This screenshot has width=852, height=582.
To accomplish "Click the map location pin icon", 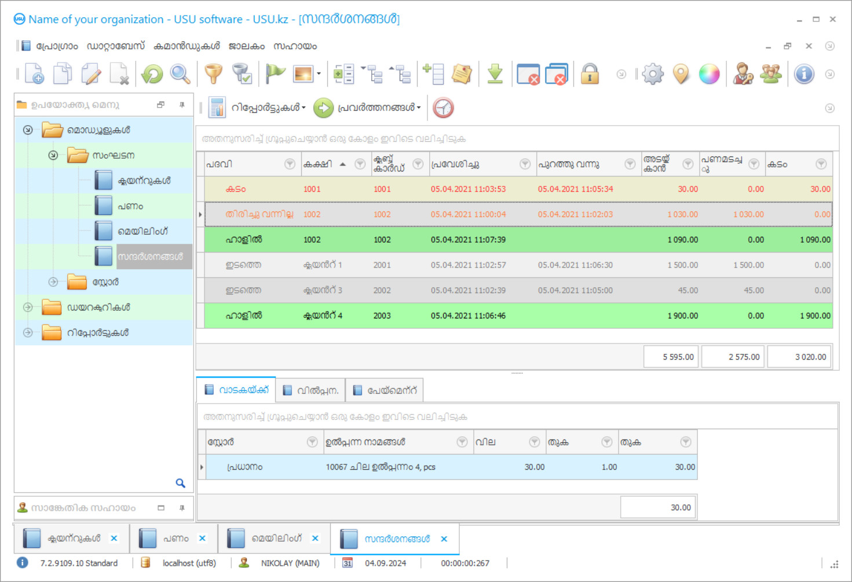I will pyautogui.click(x=681, y=74).
